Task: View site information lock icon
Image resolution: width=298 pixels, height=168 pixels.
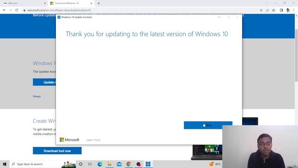Action: tap(24, 10)
